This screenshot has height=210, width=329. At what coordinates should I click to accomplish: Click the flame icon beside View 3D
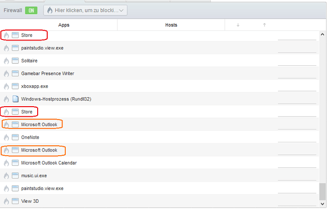[x=6, y=201]
